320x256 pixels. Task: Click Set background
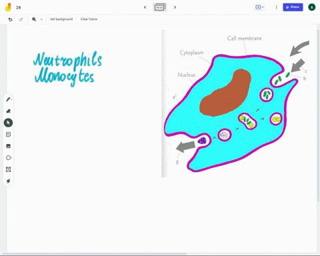pyautogui.click(x=61, y=19)
